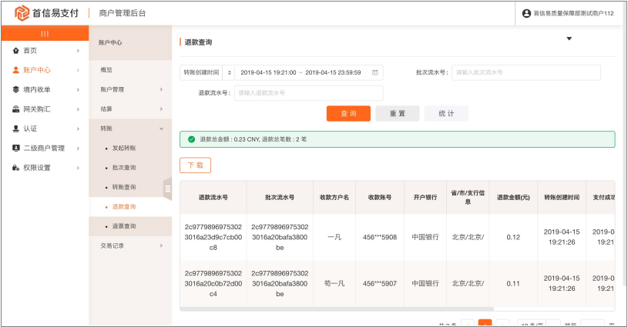This screenshot has height=327, width=628.
Task: Click the 首信易支付 logo icon
Action: 22,13
